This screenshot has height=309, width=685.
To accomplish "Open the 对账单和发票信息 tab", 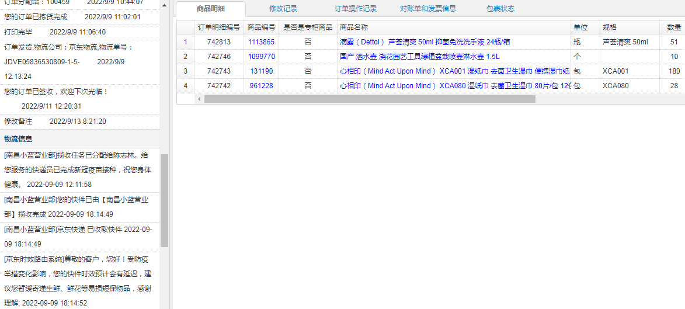I will coord(427,9).
